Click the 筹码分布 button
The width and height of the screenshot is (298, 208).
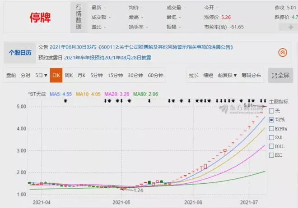pyautogui.click(x=251, y=75)
